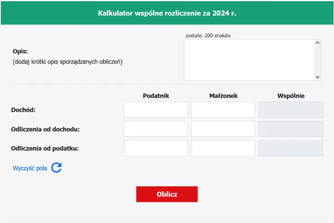Select the Małżonek Dochód input field
The width and height of the screenshot is (334, 223).
click(x=223, y=110)
